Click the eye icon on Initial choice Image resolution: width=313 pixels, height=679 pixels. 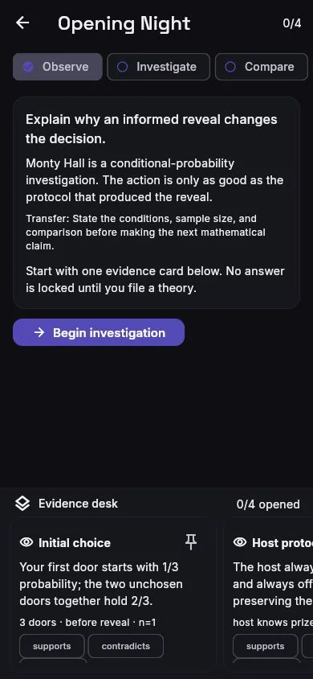point(26,542)
